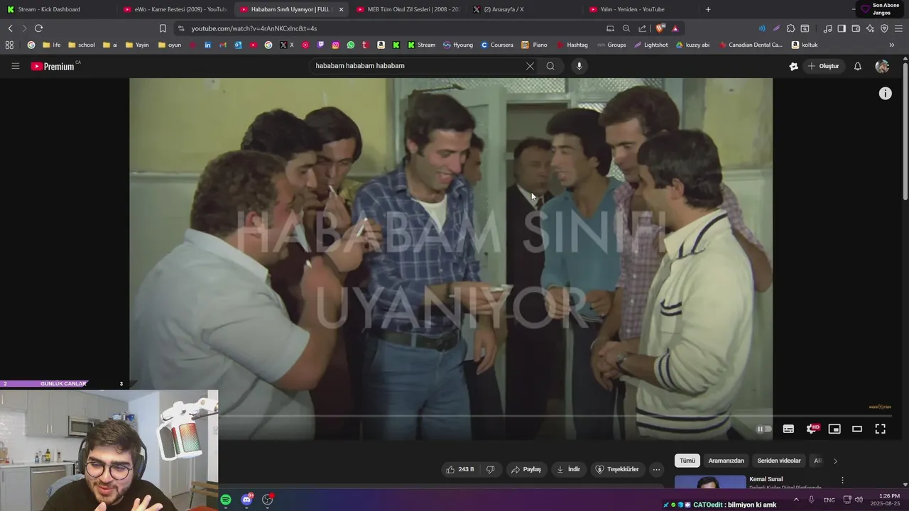Screen dimensions: 909x511
Task: Open options for Kemal Sunal suggested video
Action: pos(842,480)
